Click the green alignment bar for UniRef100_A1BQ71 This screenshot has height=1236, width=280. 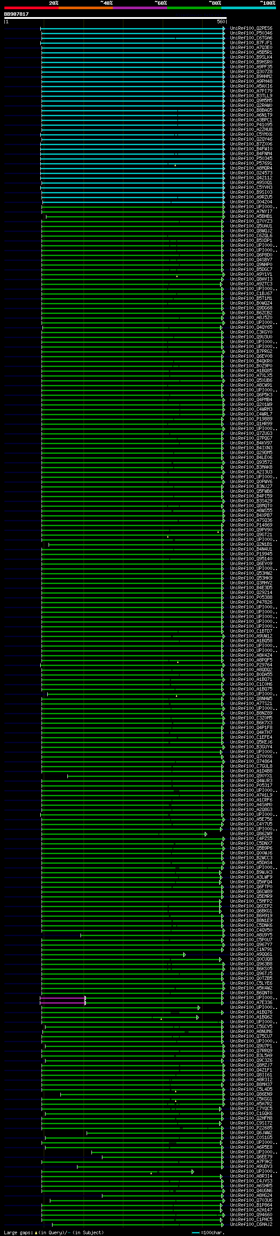133,680
